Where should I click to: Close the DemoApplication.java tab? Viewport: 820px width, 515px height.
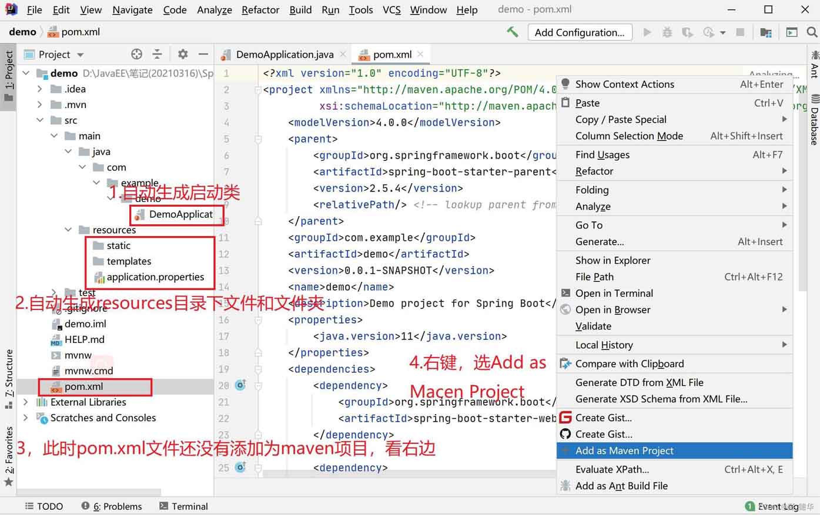pyautogui.click(x=343, y=54)
